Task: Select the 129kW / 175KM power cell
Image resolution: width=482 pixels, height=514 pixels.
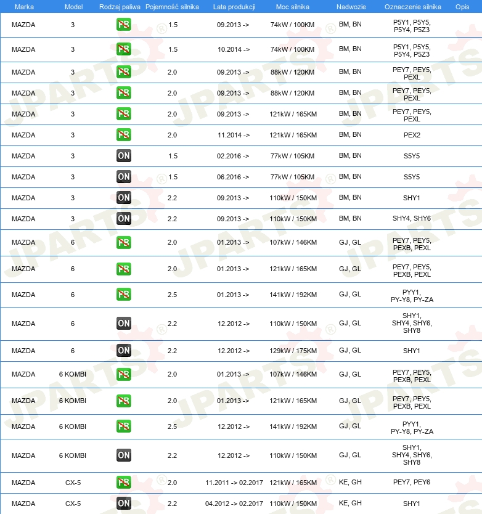Action: coord(293,351)
